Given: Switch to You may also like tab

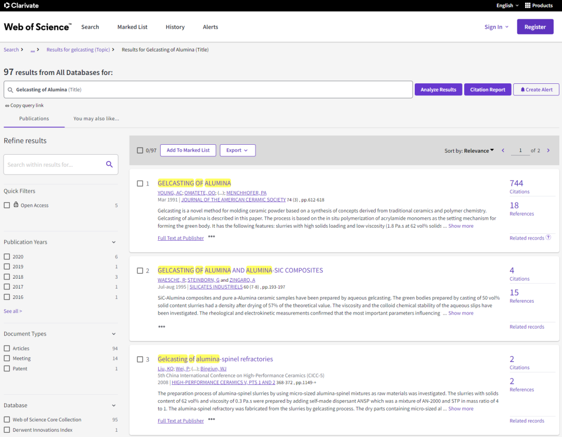Looking at the screenshot, I should tap(96, 119).
